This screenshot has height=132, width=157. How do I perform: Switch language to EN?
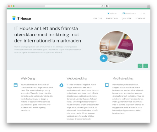144,13
